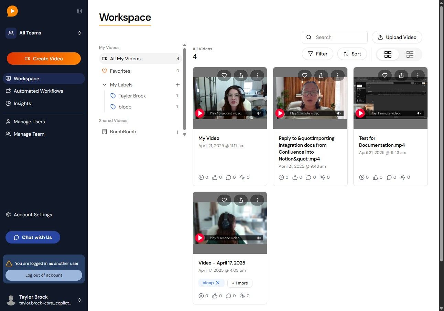This screenshot has width=444, height=311.
Task: Log out of account
Action: coord(44,275)
